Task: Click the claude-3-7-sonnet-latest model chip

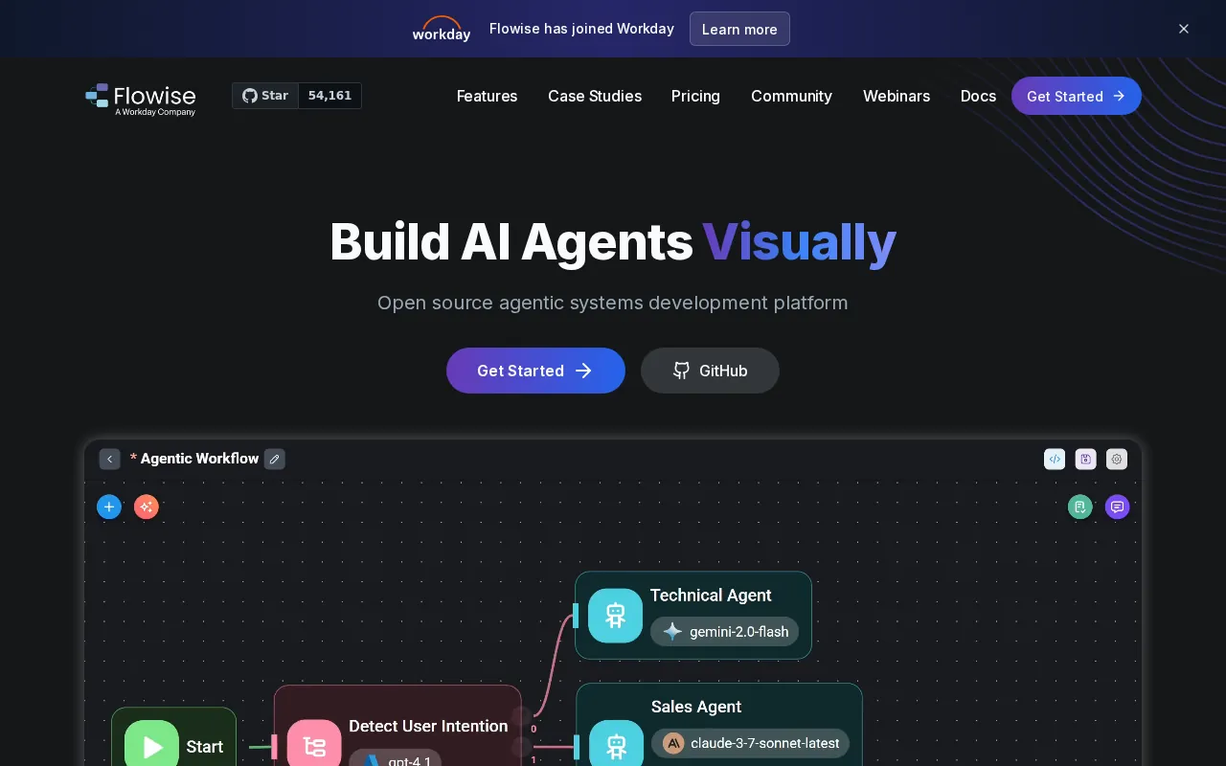Action: click(750, 743)
